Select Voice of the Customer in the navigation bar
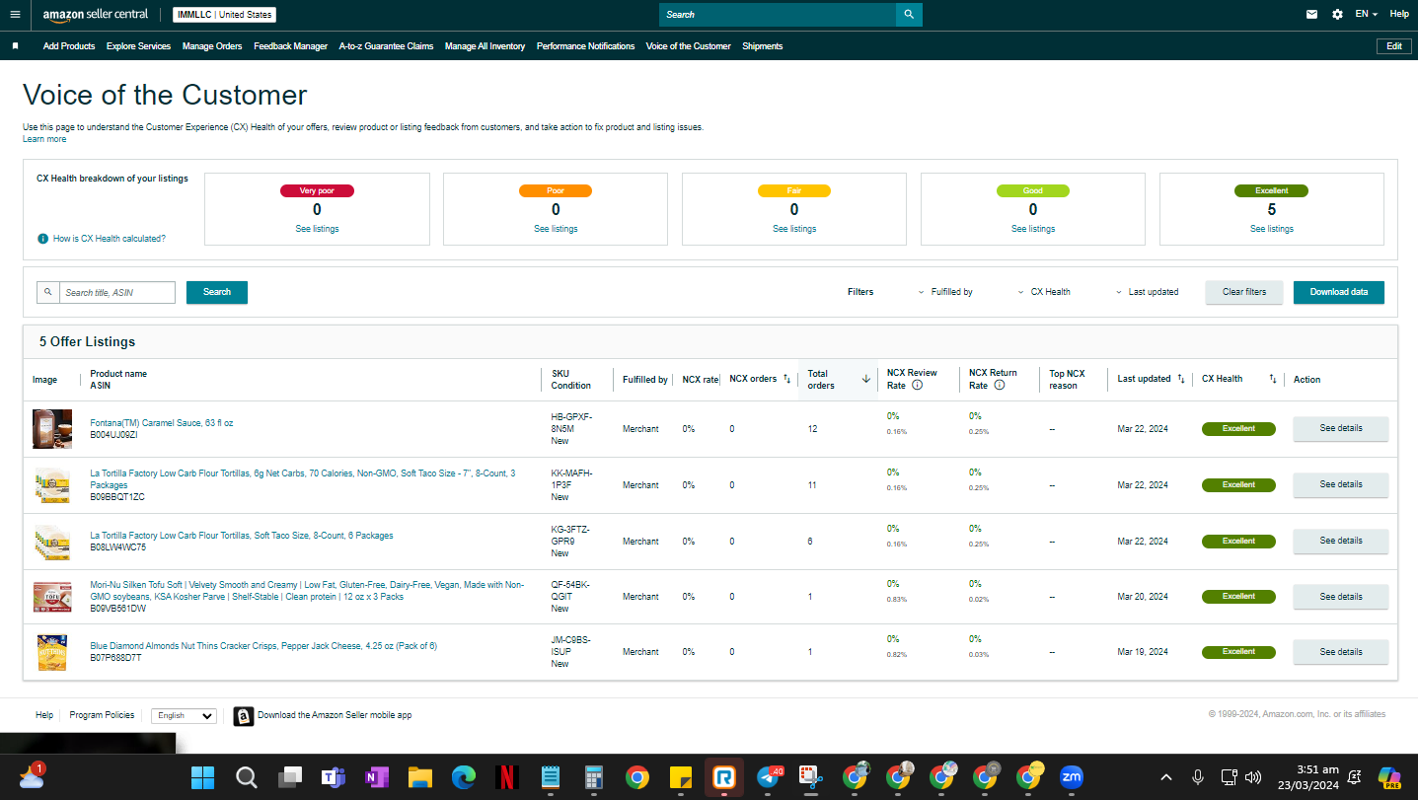The width and height of the screenshot is (1418, 800). [x=688, y=46]
